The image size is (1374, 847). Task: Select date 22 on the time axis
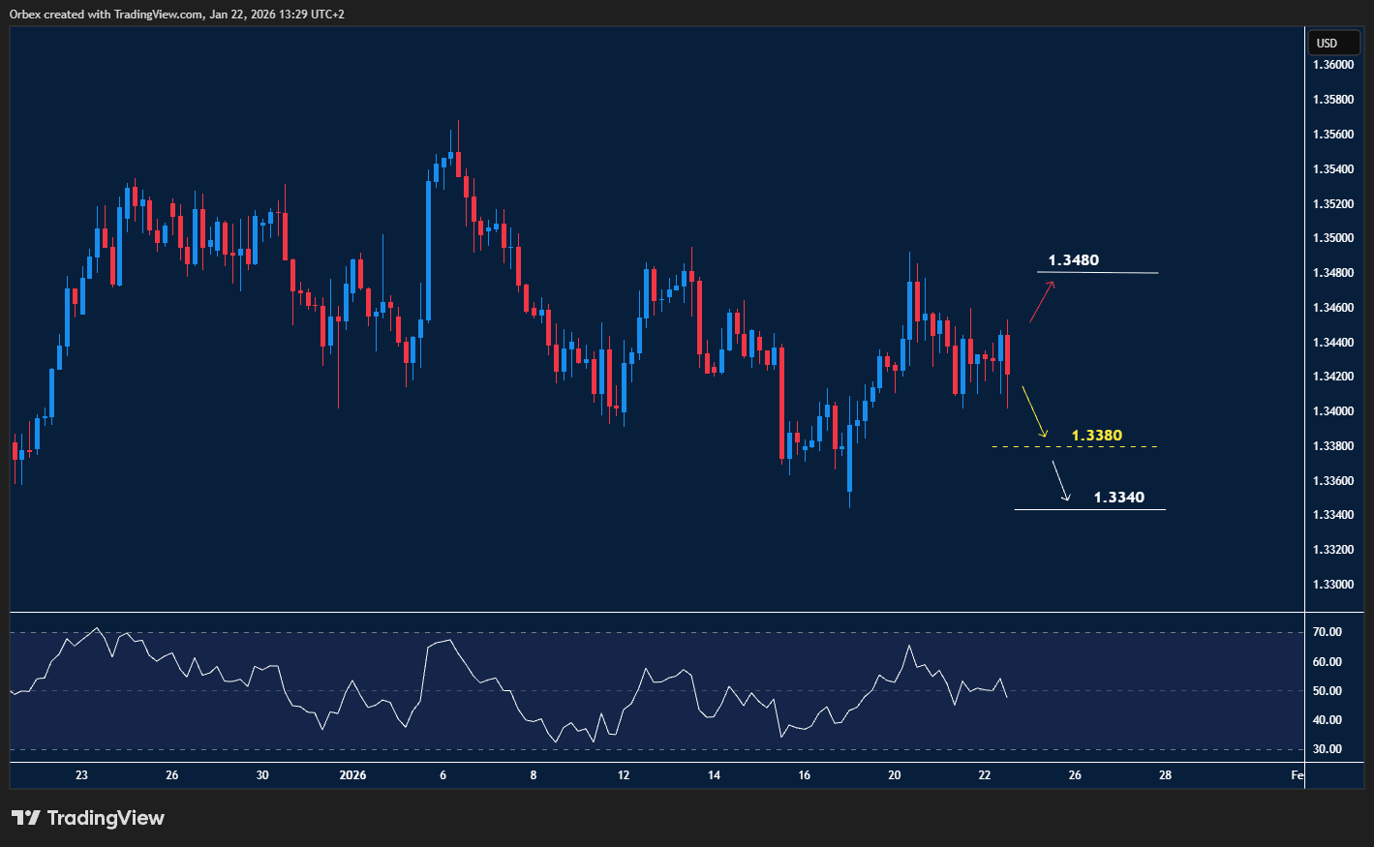pyautogui.click(x=985, y=775)
